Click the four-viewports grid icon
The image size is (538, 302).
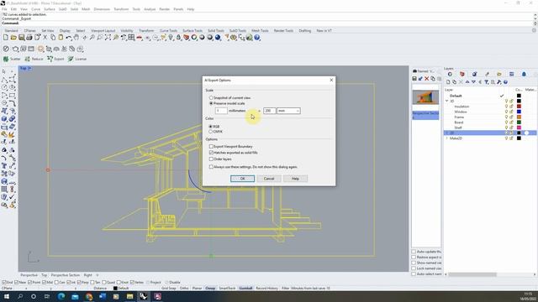pos(131,38)
